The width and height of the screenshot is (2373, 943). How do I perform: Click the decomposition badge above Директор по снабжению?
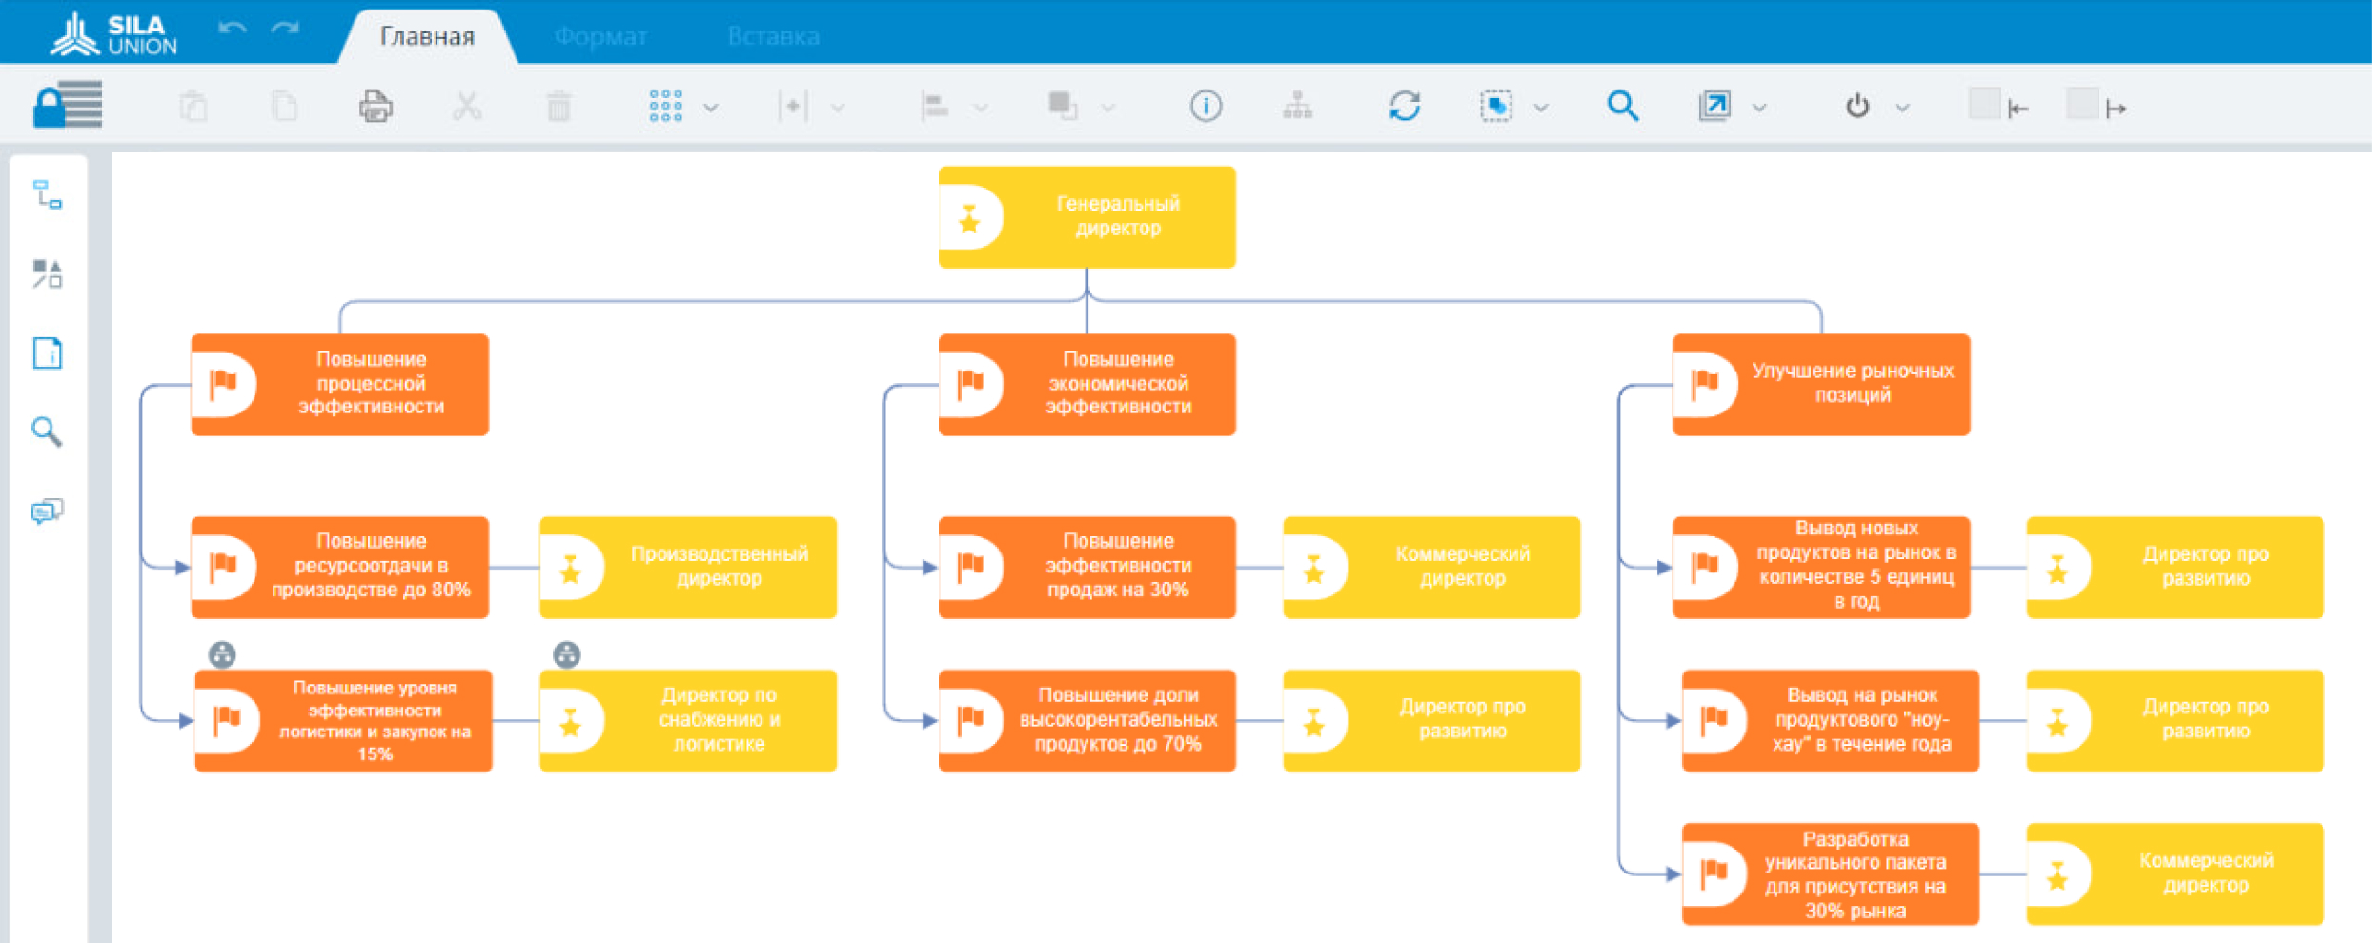click(x=566, y=654)
